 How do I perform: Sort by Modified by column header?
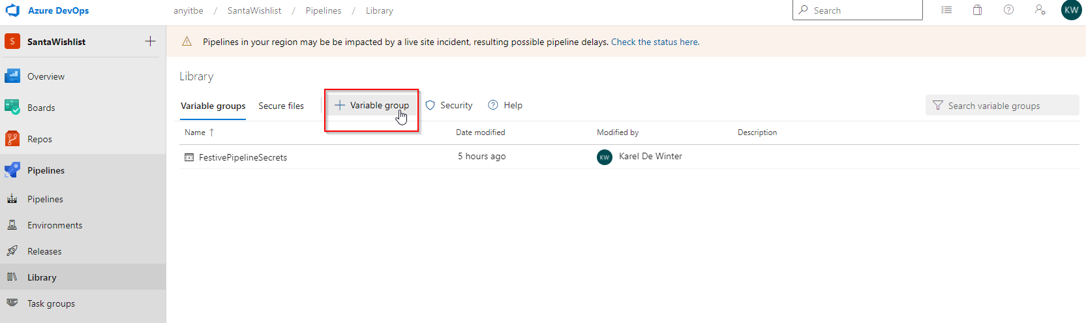coord(618,132)
